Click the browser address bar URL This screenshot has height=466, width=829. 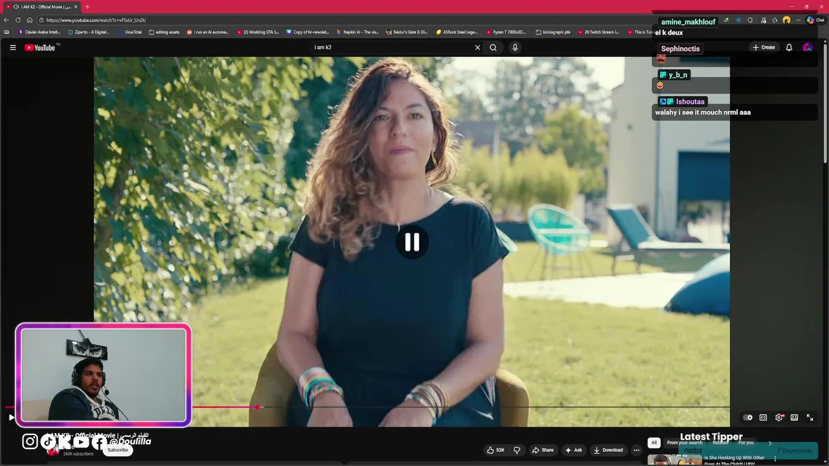point(96,20)
